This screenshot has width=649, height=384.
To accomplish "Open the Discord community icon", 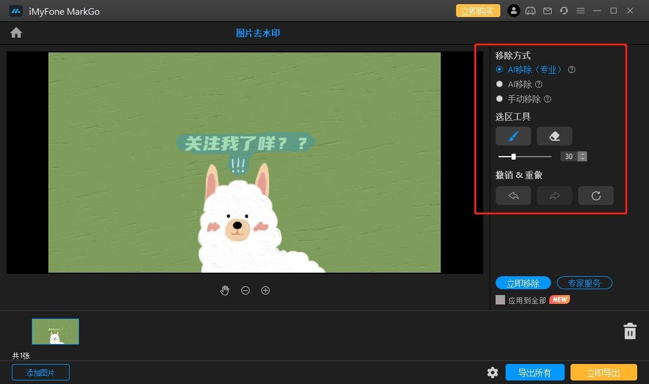I will 530,11.
